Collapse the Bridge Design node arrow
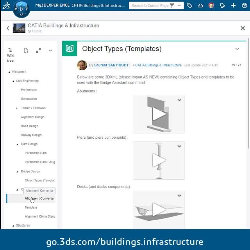Image resolution: width=250 pixels, height=250 pixels. [x=17, y=172]
